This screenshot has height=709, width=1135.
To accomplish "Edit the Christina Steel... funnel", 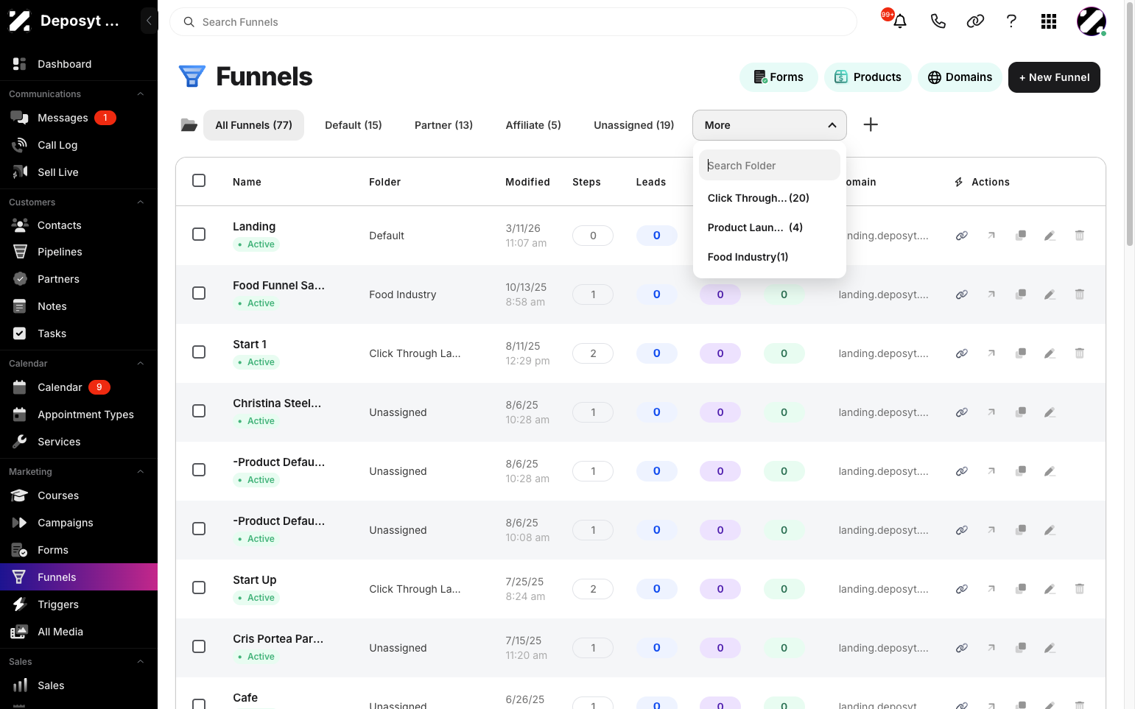I will pyautogui.click(x=1050, y=412).
